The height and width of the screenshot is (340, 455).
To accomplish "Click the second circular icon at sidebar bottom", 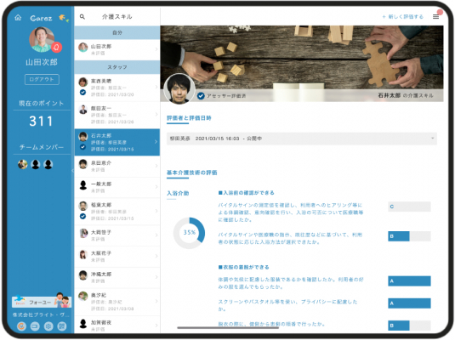I will point(35,326).
